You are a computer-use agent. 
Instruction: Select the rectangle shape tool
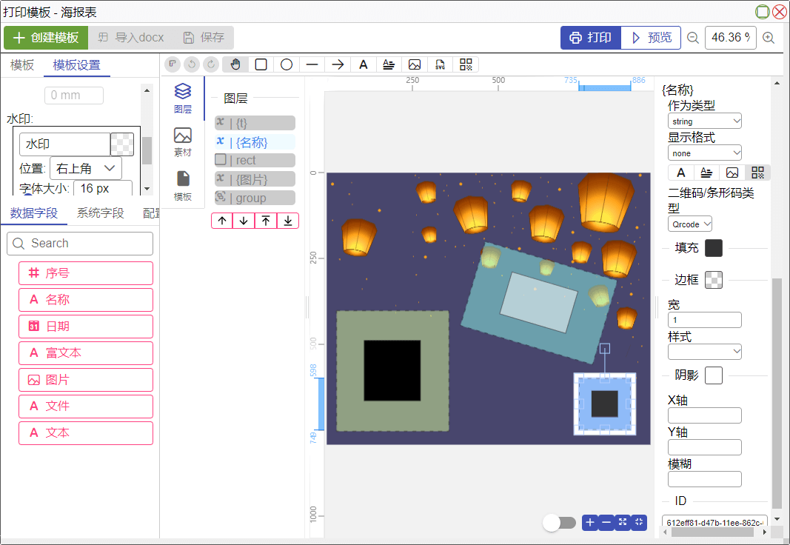click(261, 64)
